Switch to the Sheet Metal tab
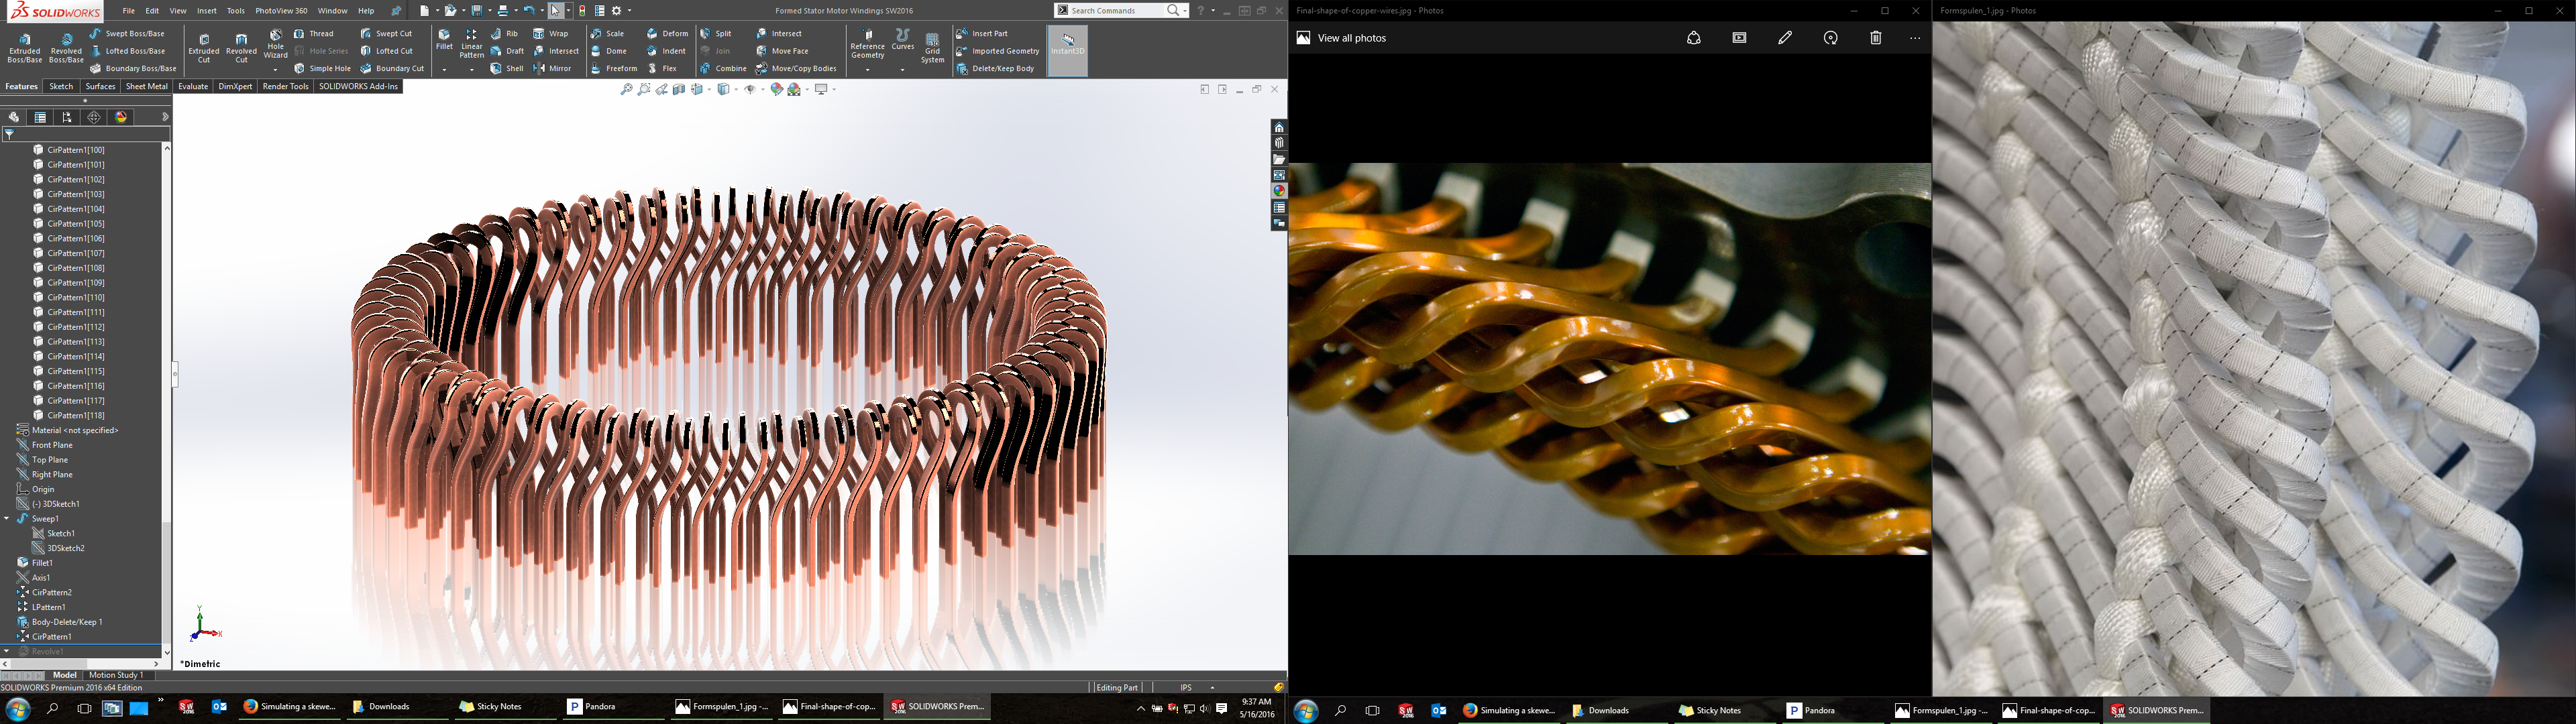This screenshot has width=2576, height=724. pos(146,86)
